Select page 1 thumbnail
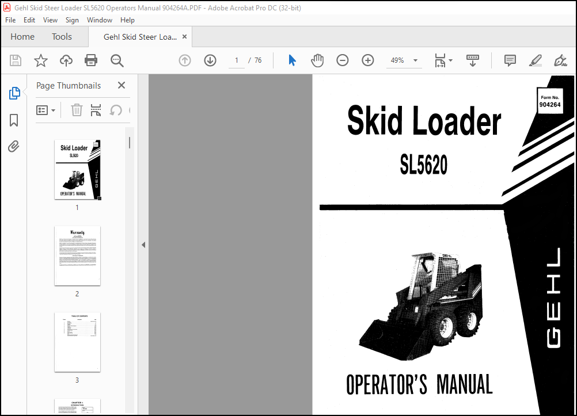 pos(78,170)
